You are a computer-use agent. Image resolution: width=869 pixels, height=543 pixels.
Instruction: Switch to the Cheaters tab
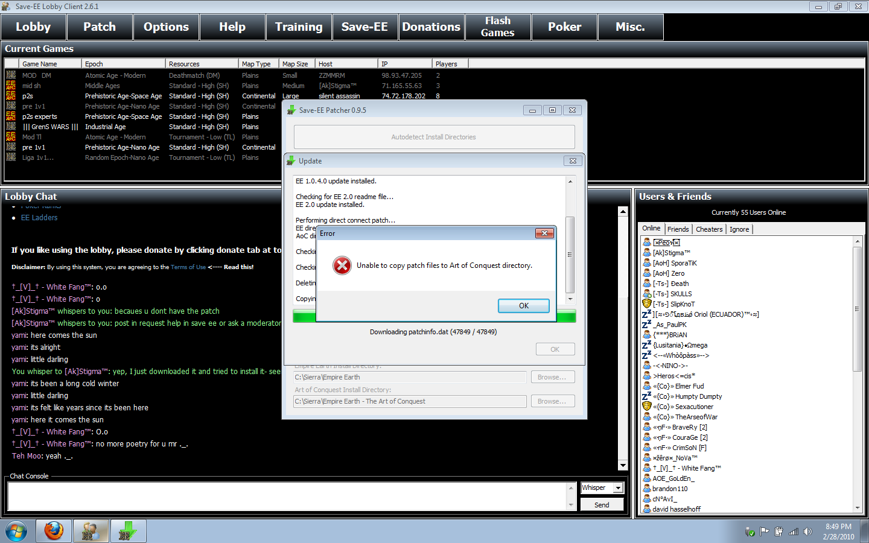click(x=708, y=229)
